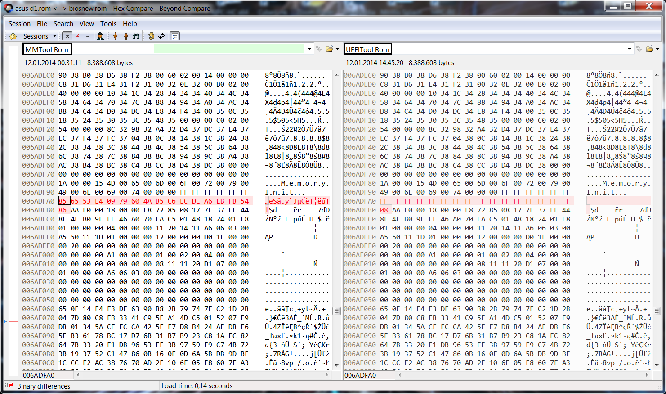Click the difference overview thumbnail strip
The width and height of the screenshot is (666, 394).
(x=13, y=211)
